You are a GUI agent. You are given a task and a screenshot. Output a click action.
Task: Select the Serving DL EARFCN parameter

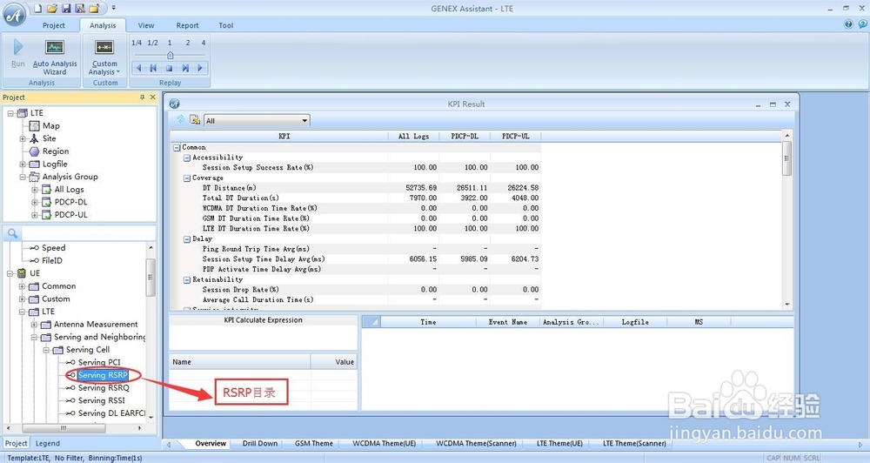[111, 413]
